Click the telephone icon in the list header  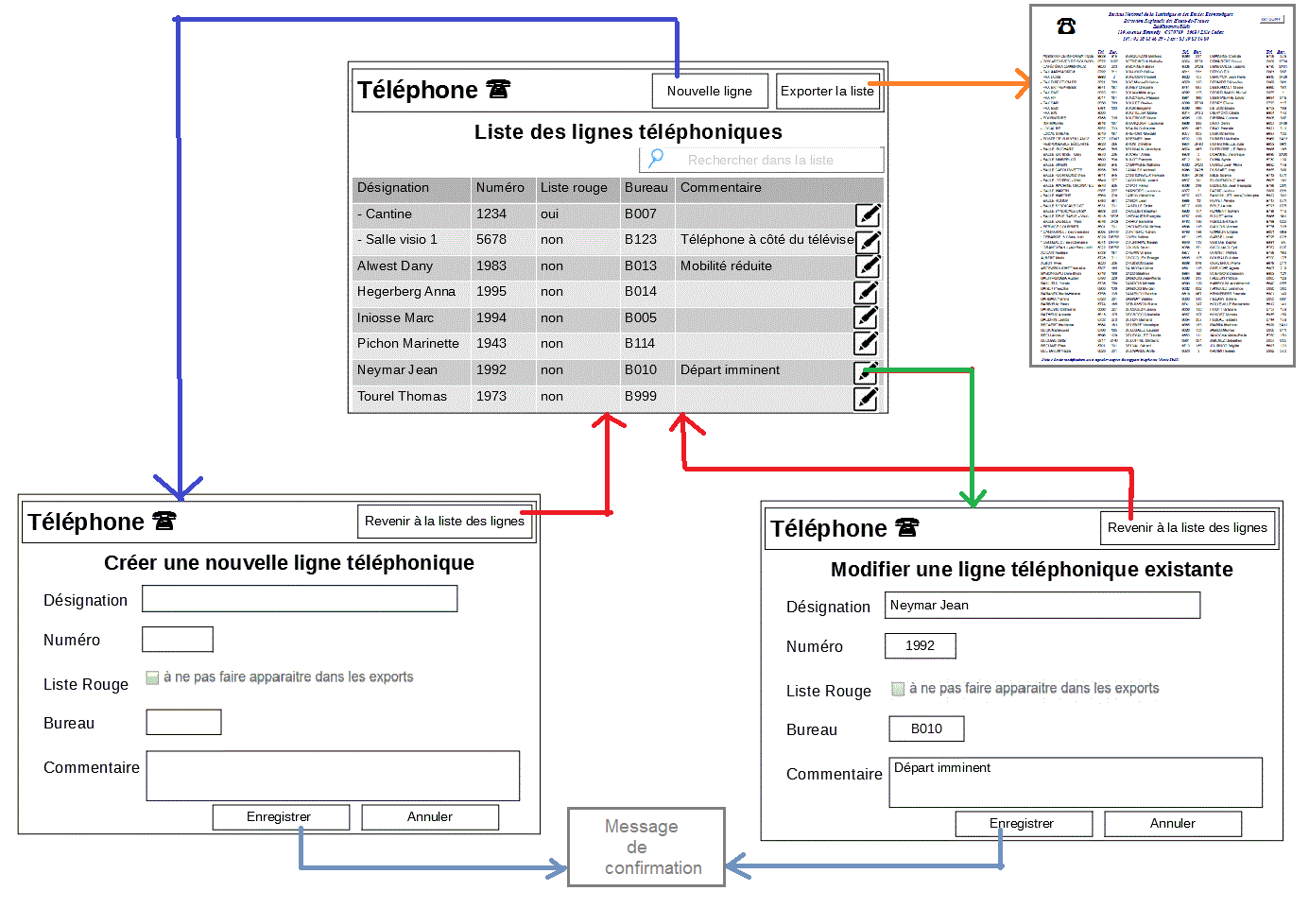[498, 89]
